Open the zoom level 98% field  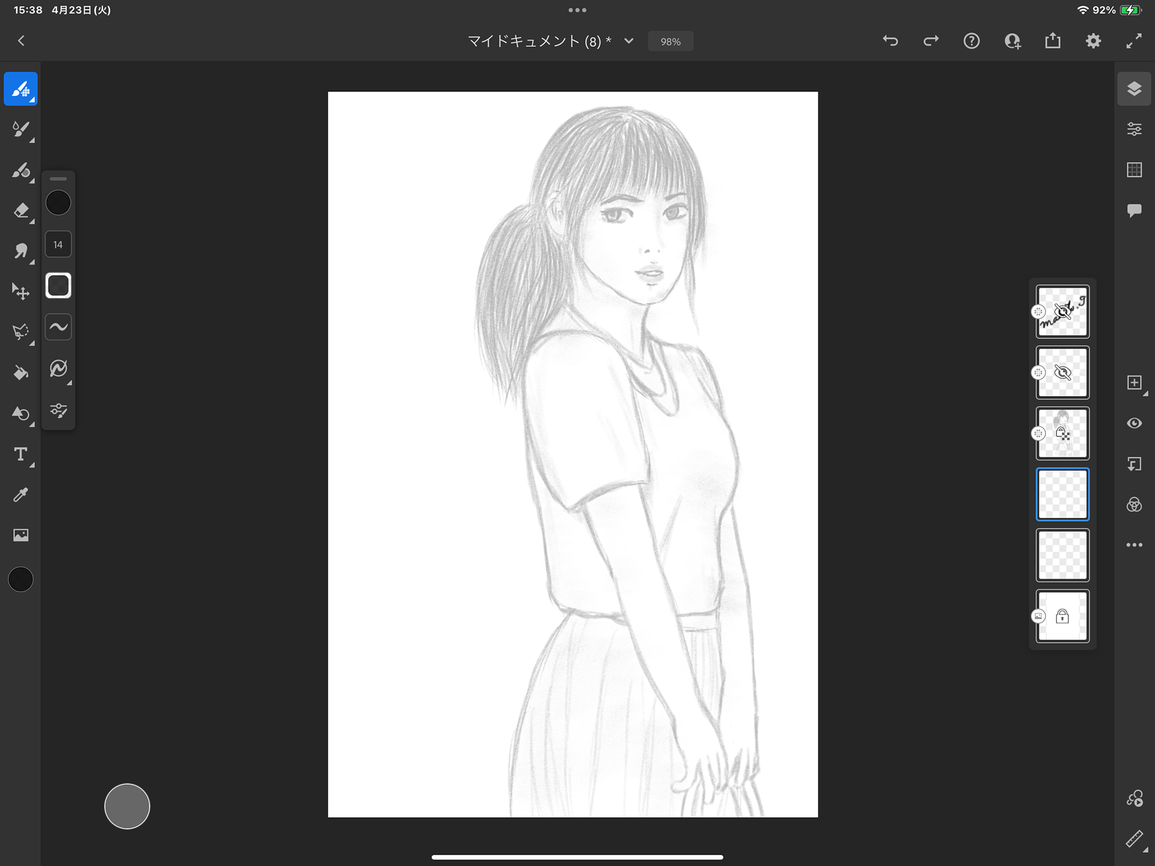(x=670, y=42)
